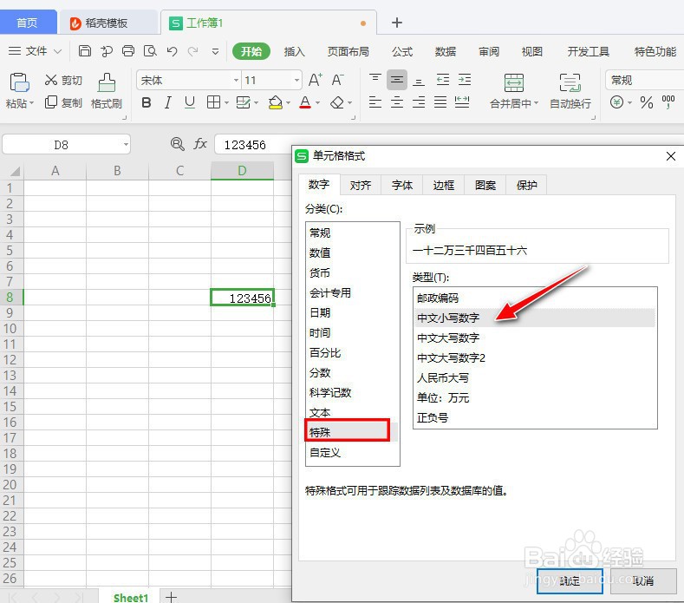Select 中文大写数字 type

[535, 338]
